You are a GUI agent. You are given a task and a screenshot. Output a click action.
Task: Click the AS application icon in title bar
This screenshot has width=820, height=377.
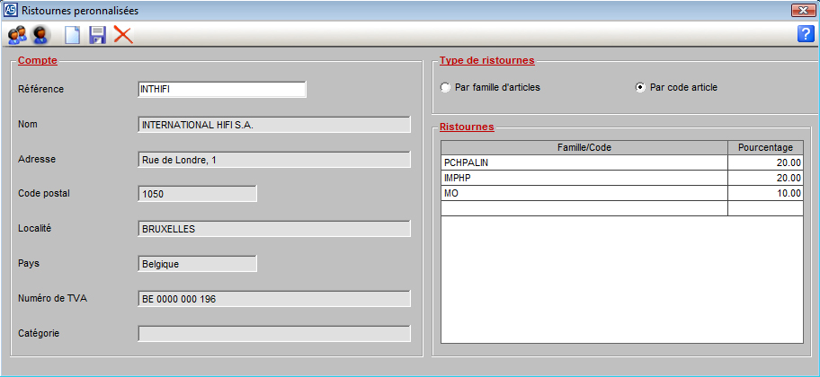tap(10, 10)
